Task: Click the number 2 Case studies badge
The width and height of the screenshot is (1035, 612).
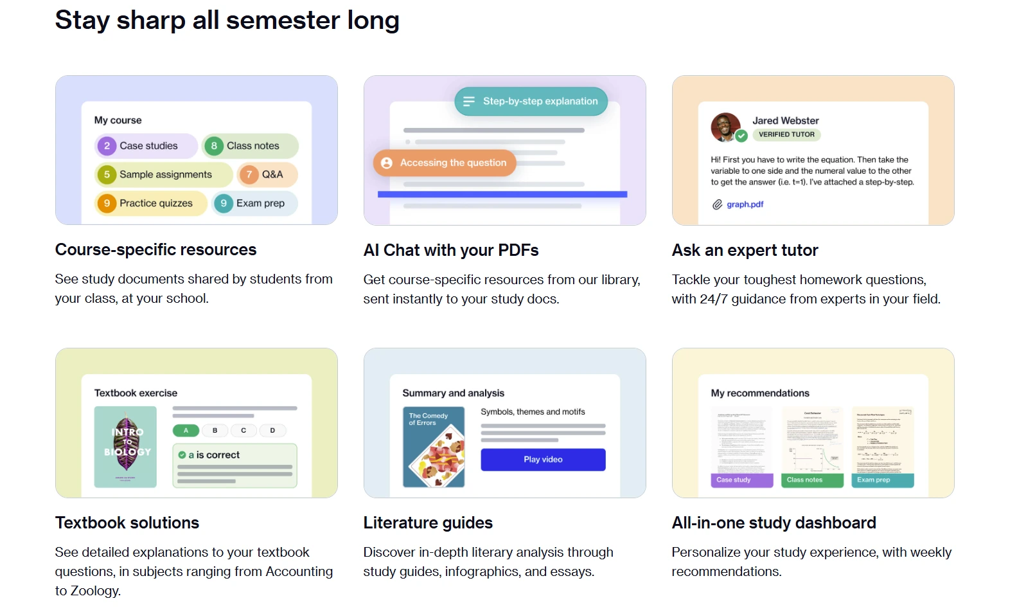Action: point(107,146)
